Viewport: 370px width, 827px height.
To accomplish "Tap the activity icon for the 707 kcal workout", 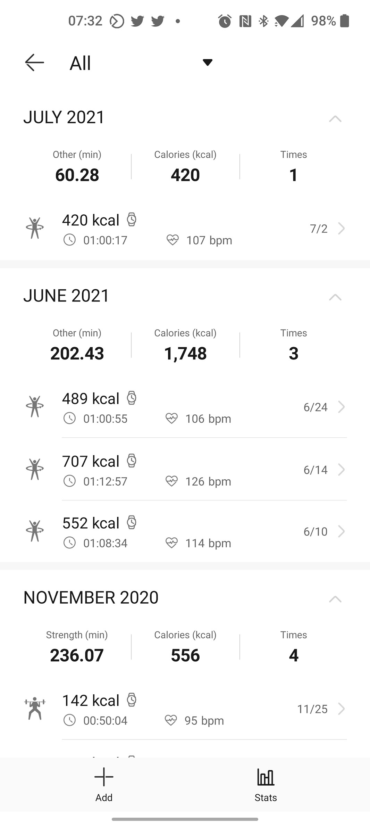I will pos(35,470).
